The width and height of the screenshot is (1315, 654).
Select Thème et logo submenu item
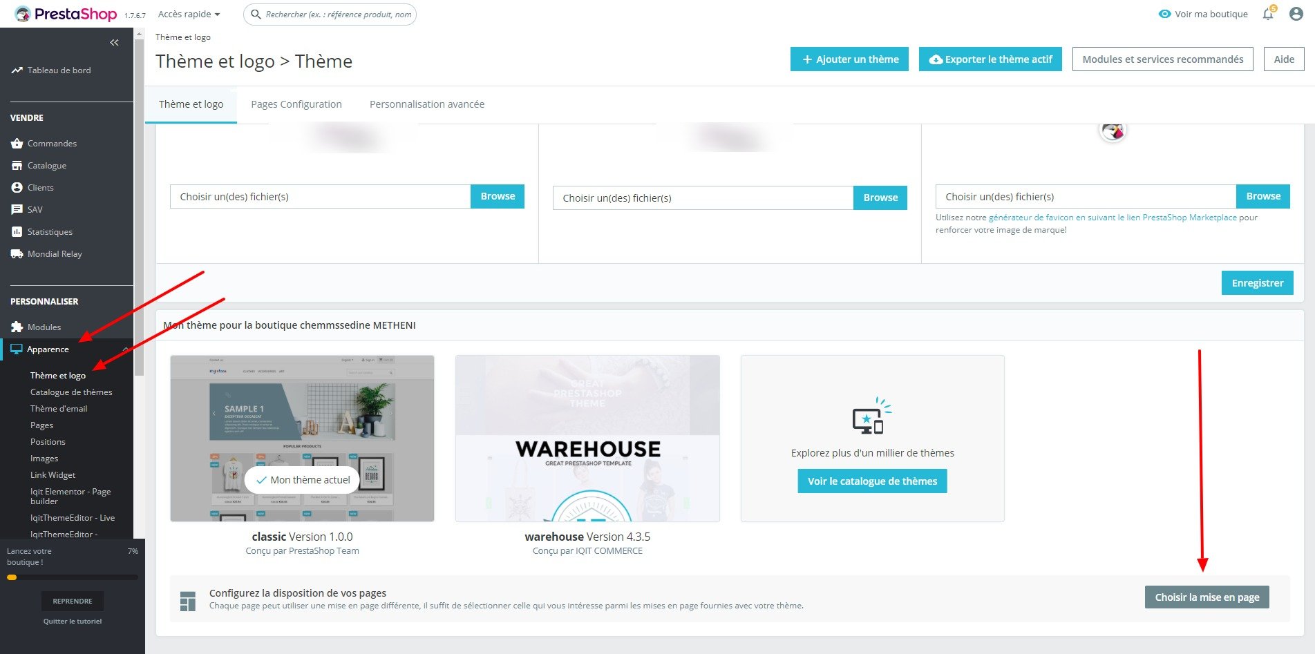[x=58, y=376]
